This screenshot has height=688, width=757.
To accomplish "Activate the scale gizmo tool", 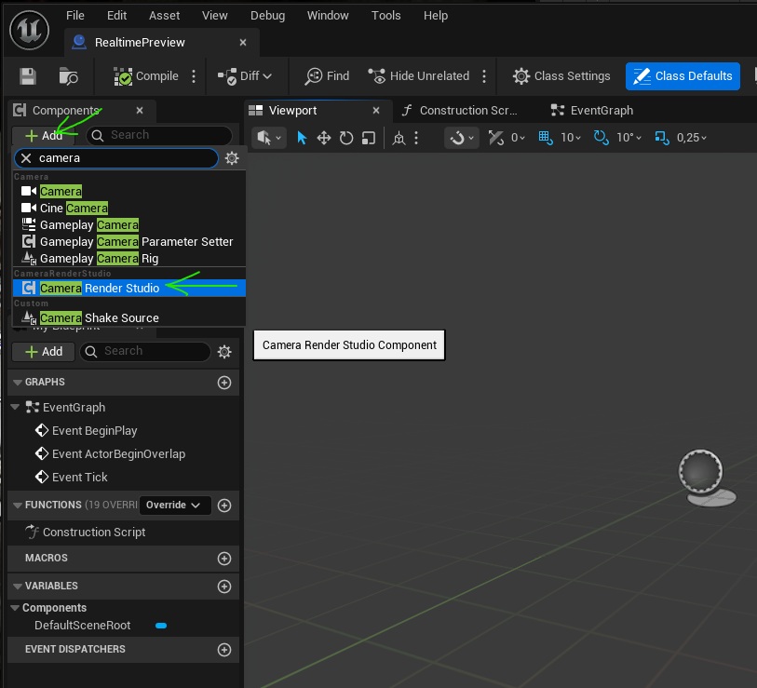I will (x=369, y=138).
